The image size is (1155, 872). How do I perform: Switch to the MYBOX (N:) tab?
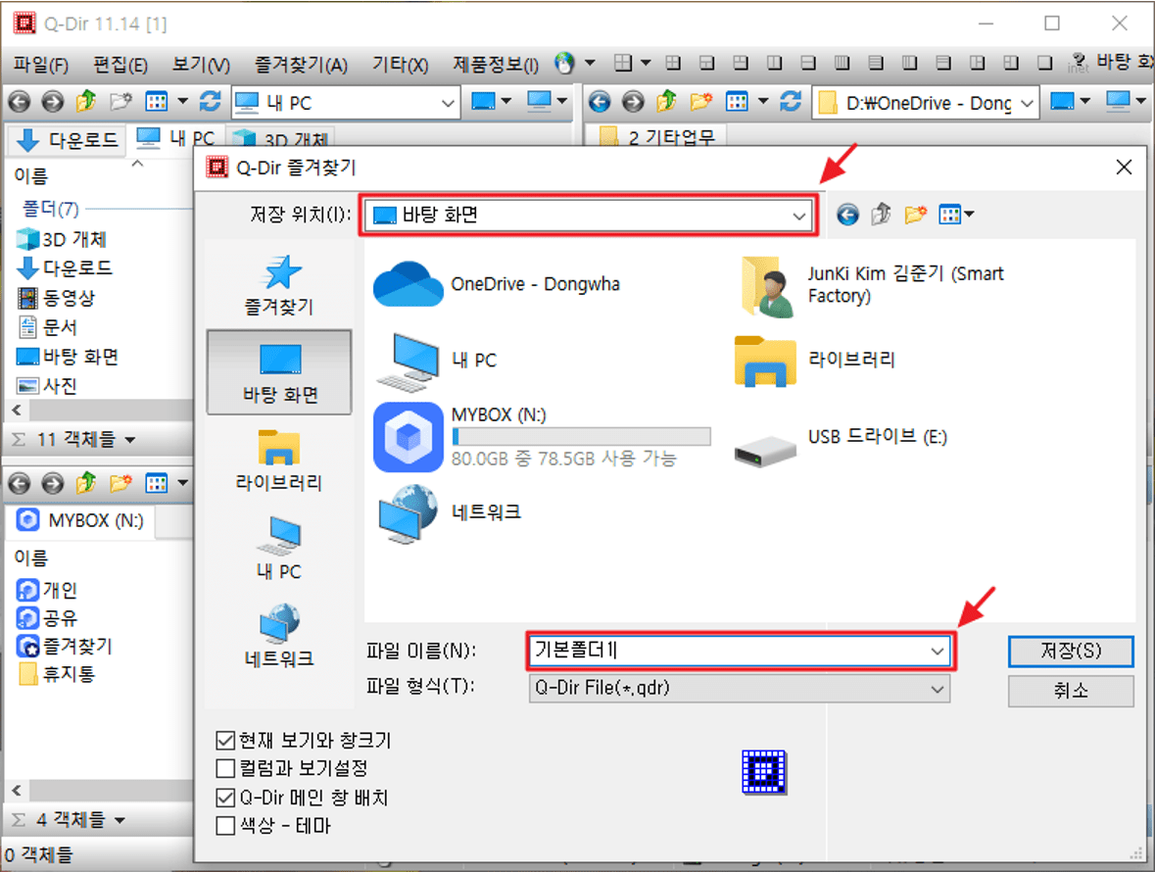81,520
